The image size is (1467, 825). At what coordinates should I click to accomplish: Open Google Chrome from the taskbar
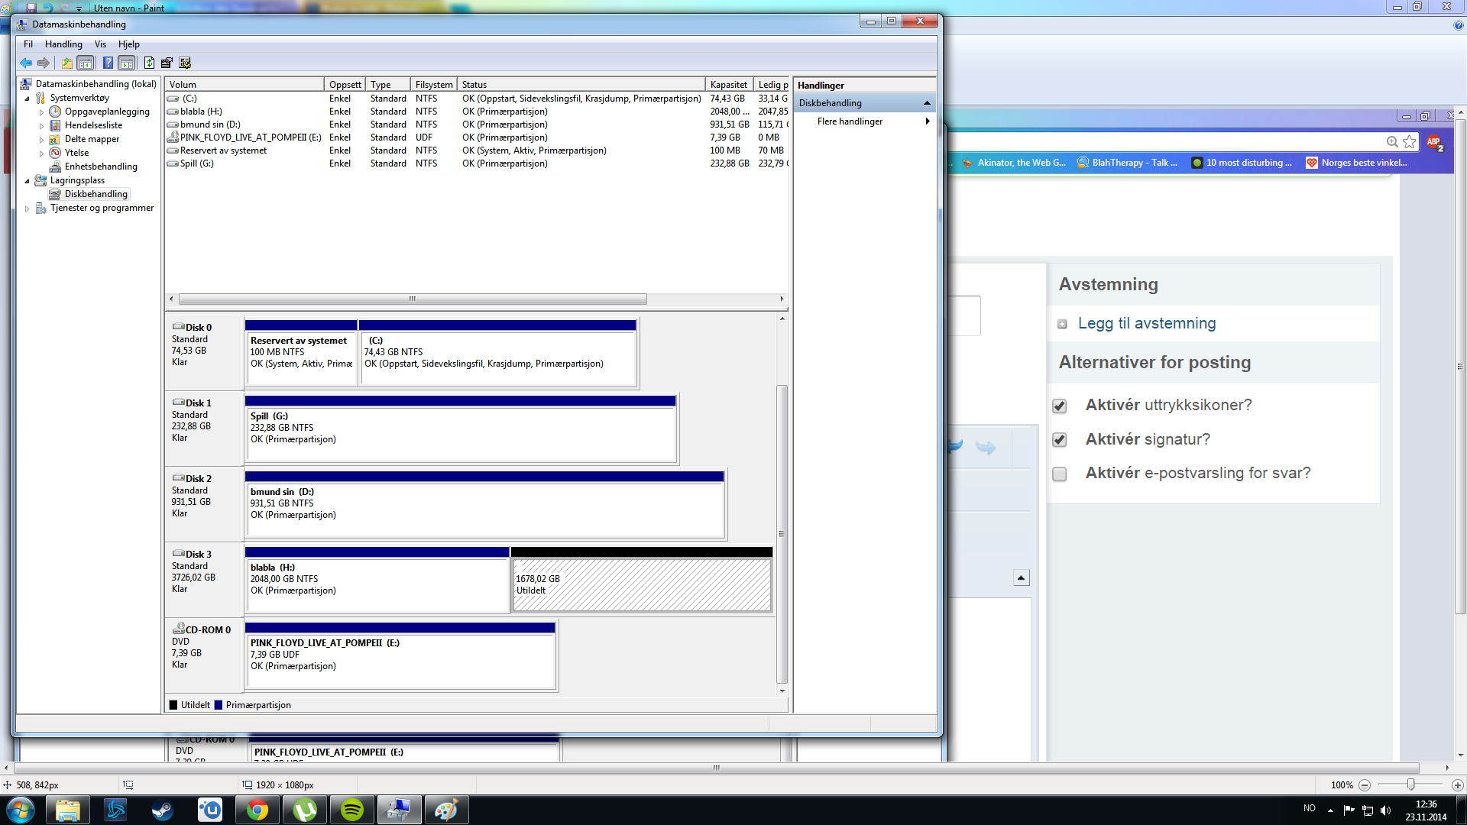tap(257, 810)
